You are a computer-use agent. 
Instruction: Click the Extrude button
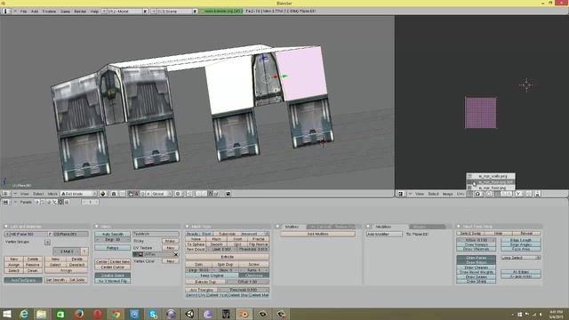click(228, 257)
